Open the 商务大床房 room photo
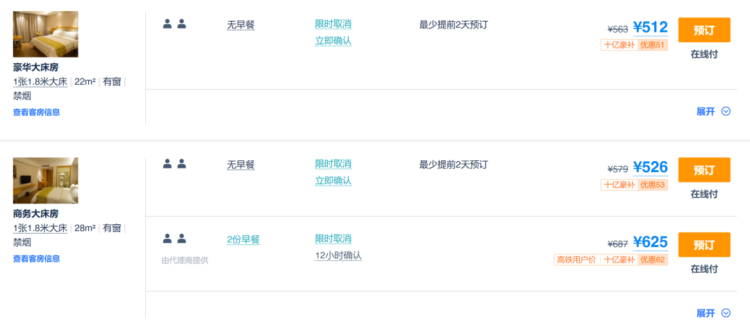The width and height of the screenshot is (750, 329). click(45, 180)
